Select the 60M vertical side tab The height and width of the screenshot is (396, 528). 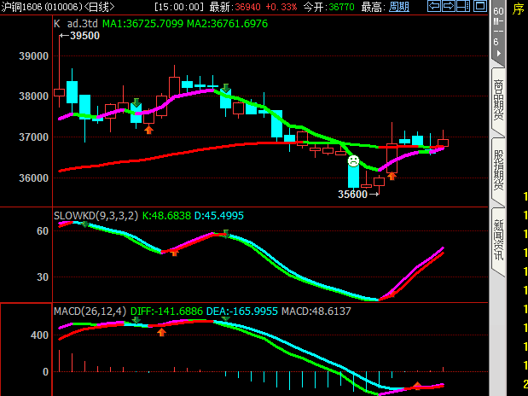(x=498, y=31)
